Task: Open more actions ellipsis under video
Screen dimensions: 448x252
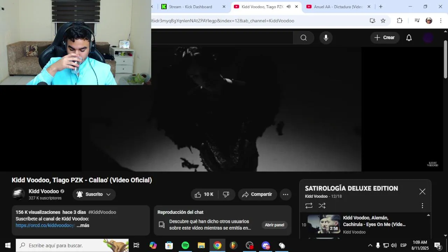Action: tap(286, 195)
